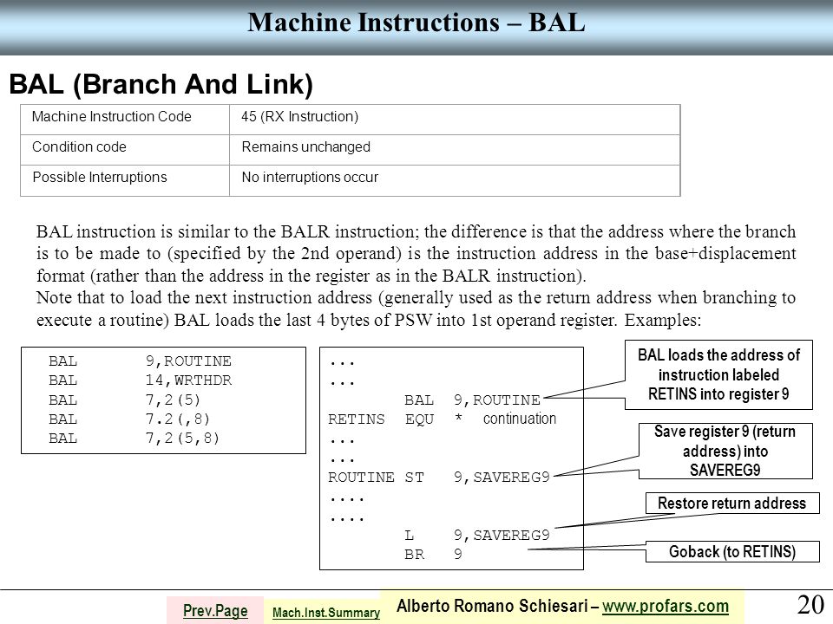Click the 'Machine Instruction Code' table cell
The image size is (833, 624).
(125, 120)
